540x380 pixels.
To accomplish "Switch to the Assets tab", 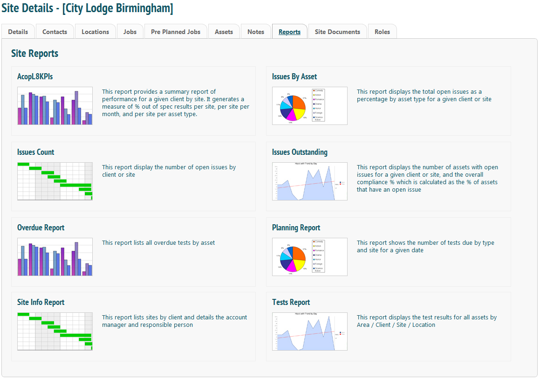I will 224,32.
